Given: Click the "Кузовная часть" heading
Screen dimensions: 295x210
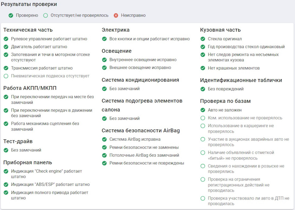Looking at the screenshot, I should 220,30.
